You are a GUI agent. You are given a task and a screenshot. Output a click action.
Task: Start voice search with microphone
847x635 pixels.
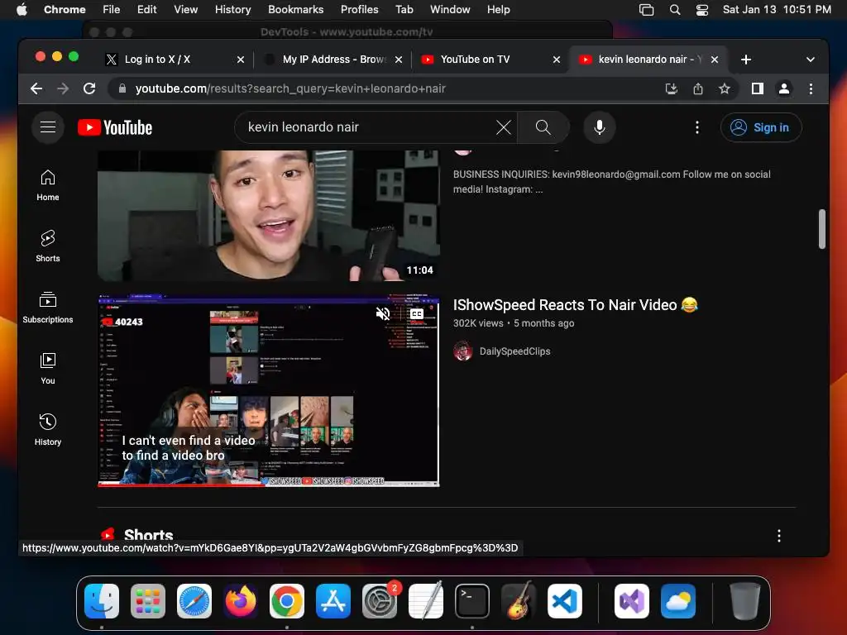pos(599,127)
